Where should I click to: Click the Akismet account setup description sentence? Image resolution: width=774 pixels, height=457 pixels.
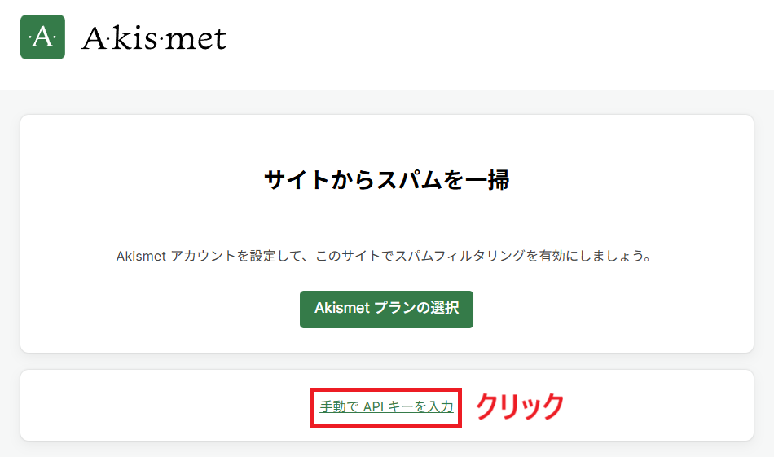click(386, 256)
